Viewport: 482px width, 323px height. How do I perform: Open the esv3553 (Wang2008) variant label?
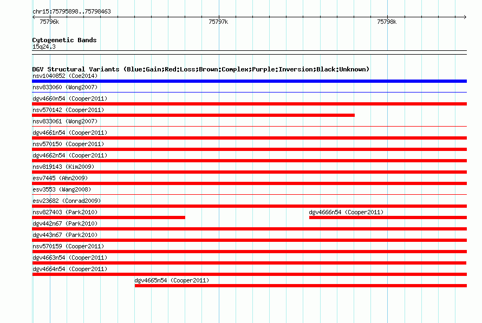tap(62, 189)
